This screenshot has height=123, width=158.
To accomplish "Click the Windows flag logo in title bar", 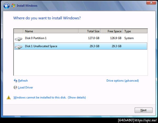I will [13, 6].
